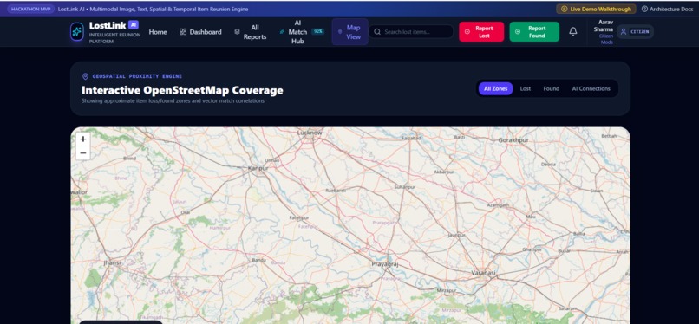
Task: Click the AI Match Hub link icon
Action: coord(282,32)
